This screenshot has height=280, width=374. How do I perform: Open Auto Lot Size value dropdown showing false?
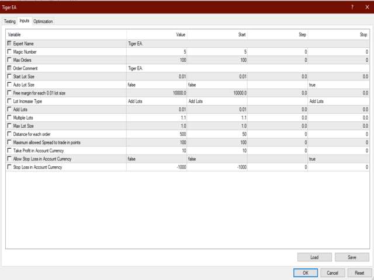[x=157, y=85]
